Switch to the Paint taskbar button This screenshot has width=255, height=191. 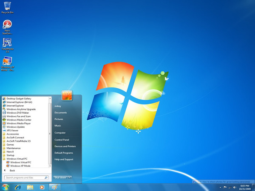tap(55, 187)
